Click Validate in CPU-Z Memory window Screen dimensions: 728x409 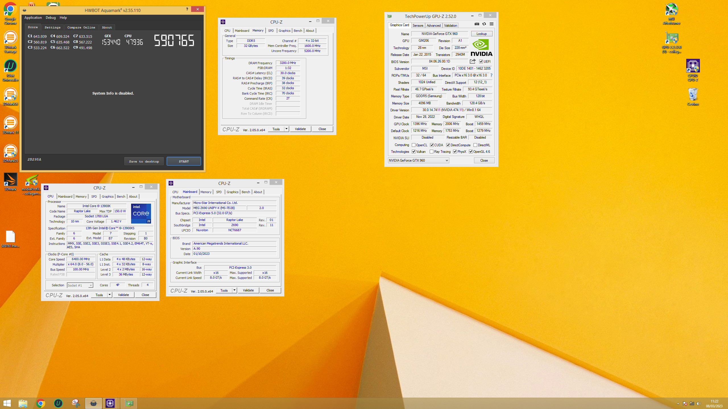click(x=300, y=129)
